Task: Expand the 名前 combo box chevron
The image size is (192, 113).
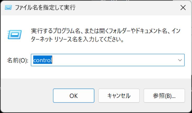Action: [x=180, y=60]
